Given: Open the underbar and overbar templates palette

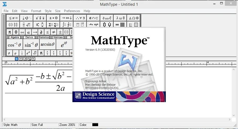Looking at the screenshot, I should point(80,25).
